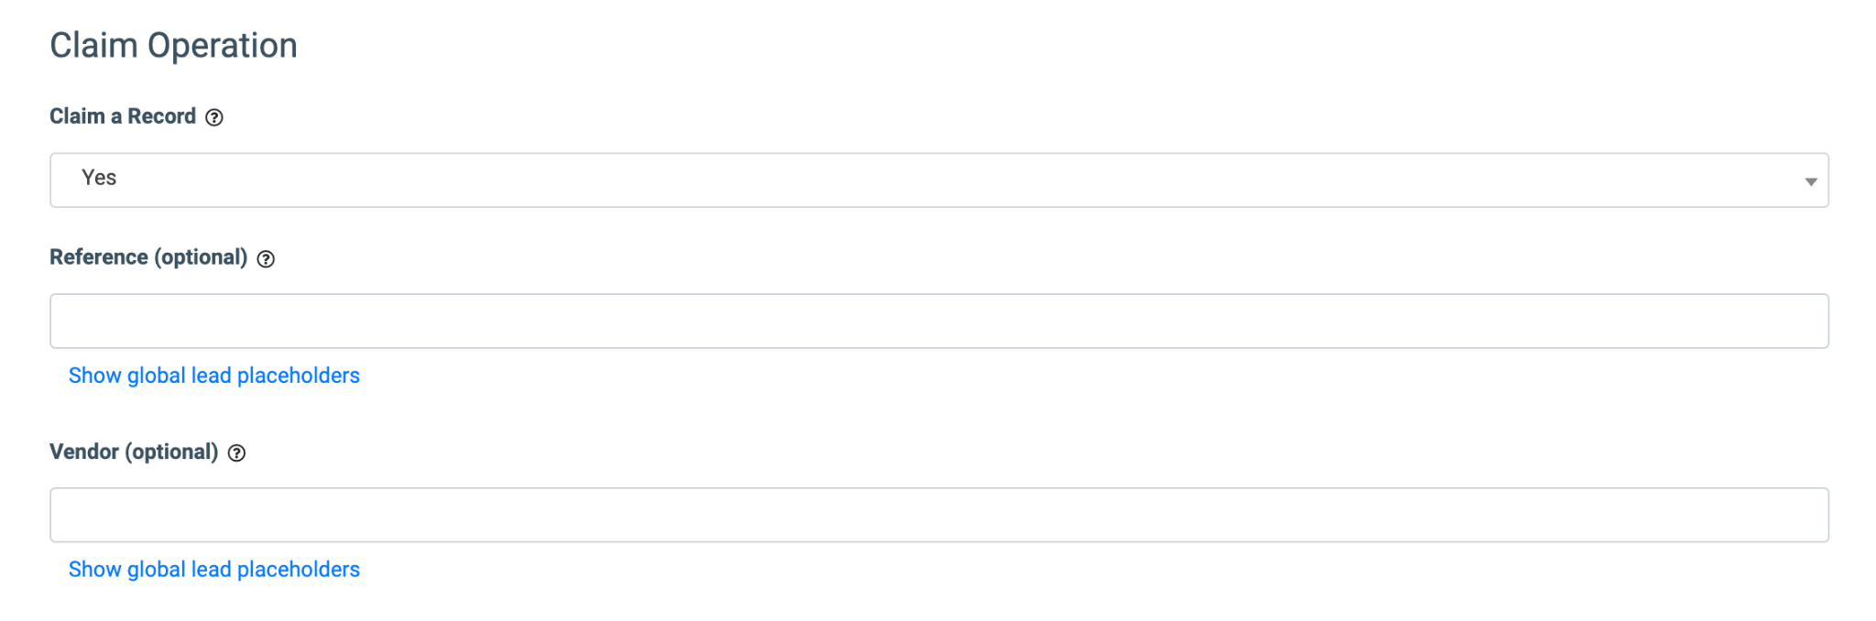Click the "Claim a Record" field label
The height and width of the screenshot is (621, 1876).
click(123, 116)
